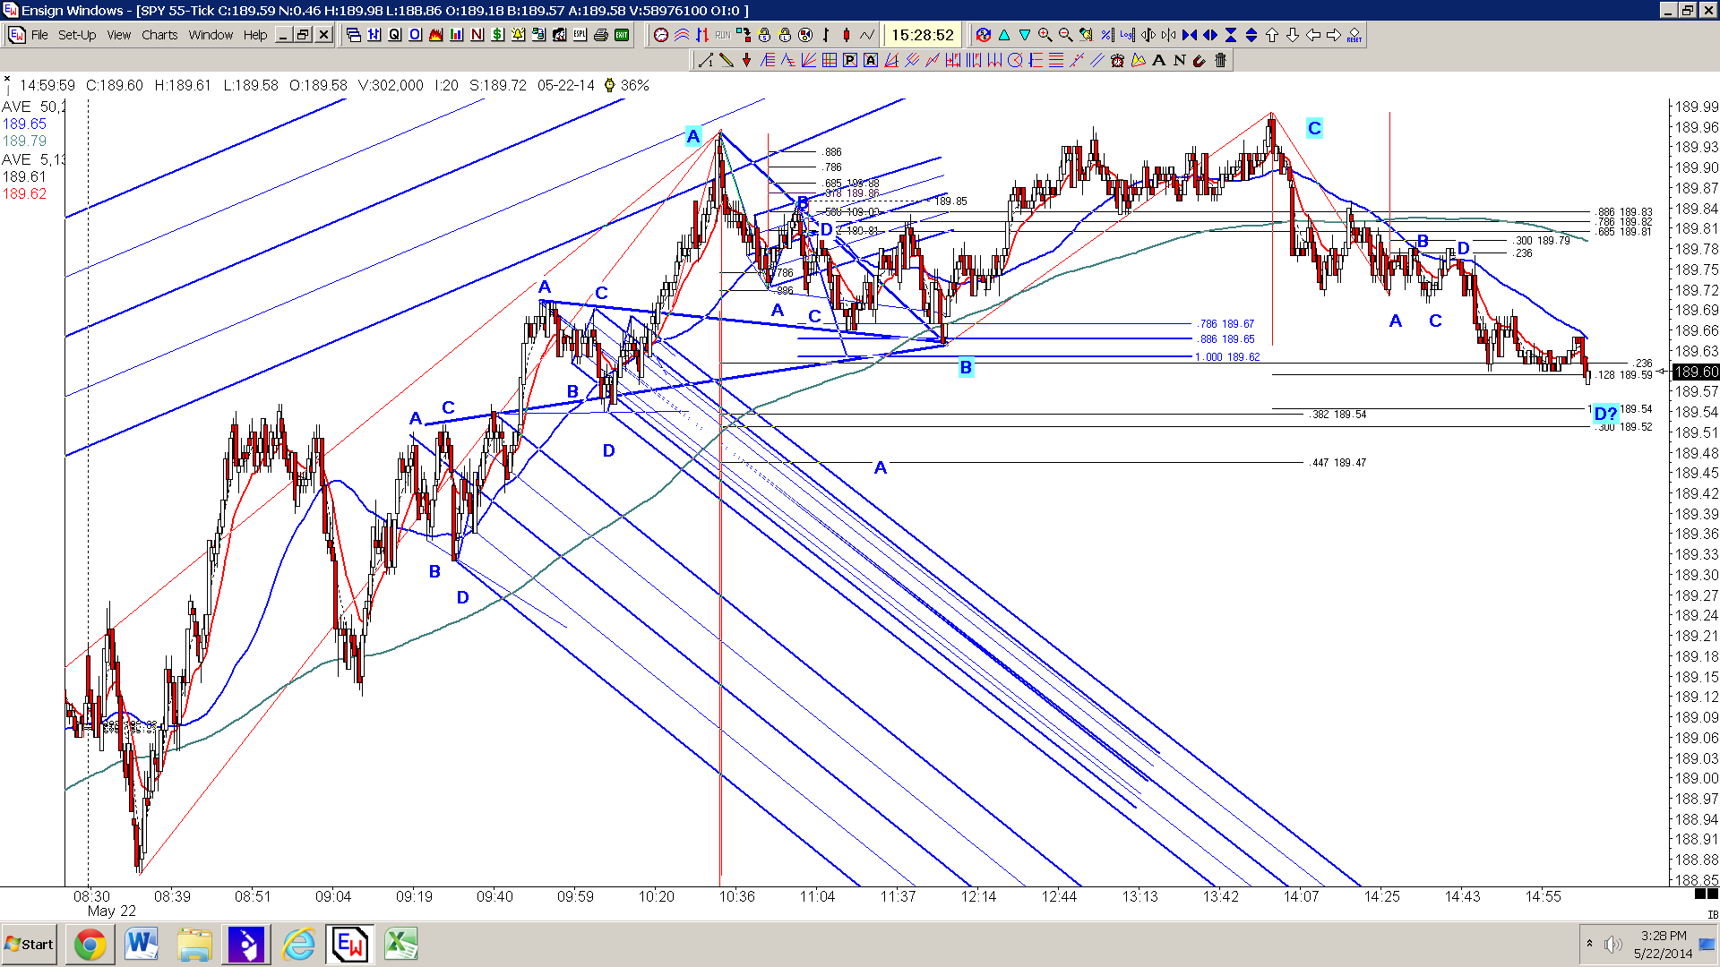This screenshot has width=1720, height=967.
Task: Open the Set-Up menu
Action: point(77,35)
